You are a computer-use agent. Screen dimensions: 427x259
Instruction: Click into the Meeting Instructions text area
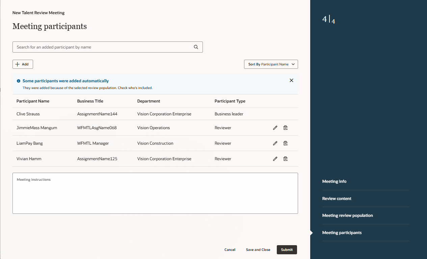point(155,193)
